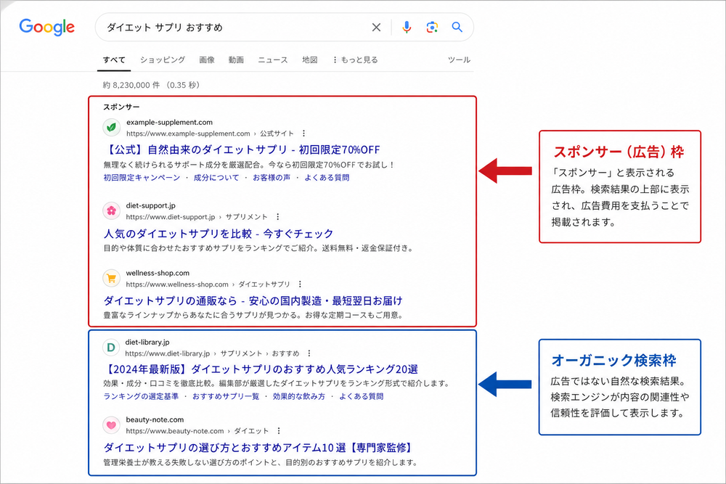Switch to the 地図 tab
726x484 pixels.
tap(310, 60)
